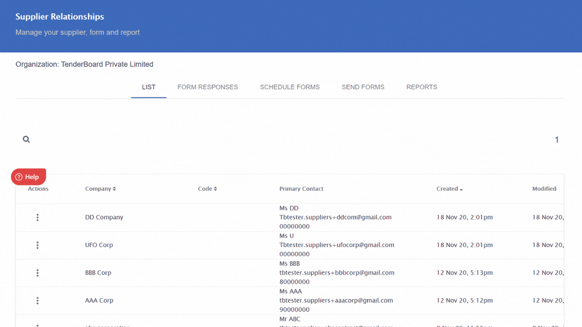Click the DD Company name cell
This screenshot has width=582, height=327.
pos(104,217)
